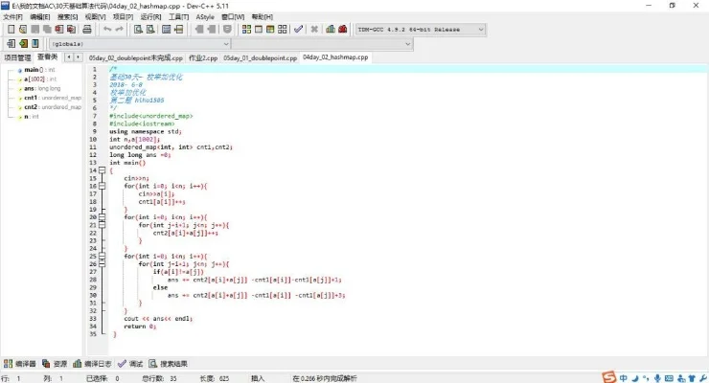Viewport: 709px width, 383px height.
Task: Open the 编译器 bottom panel tab
Action: (x=20, y=364)
